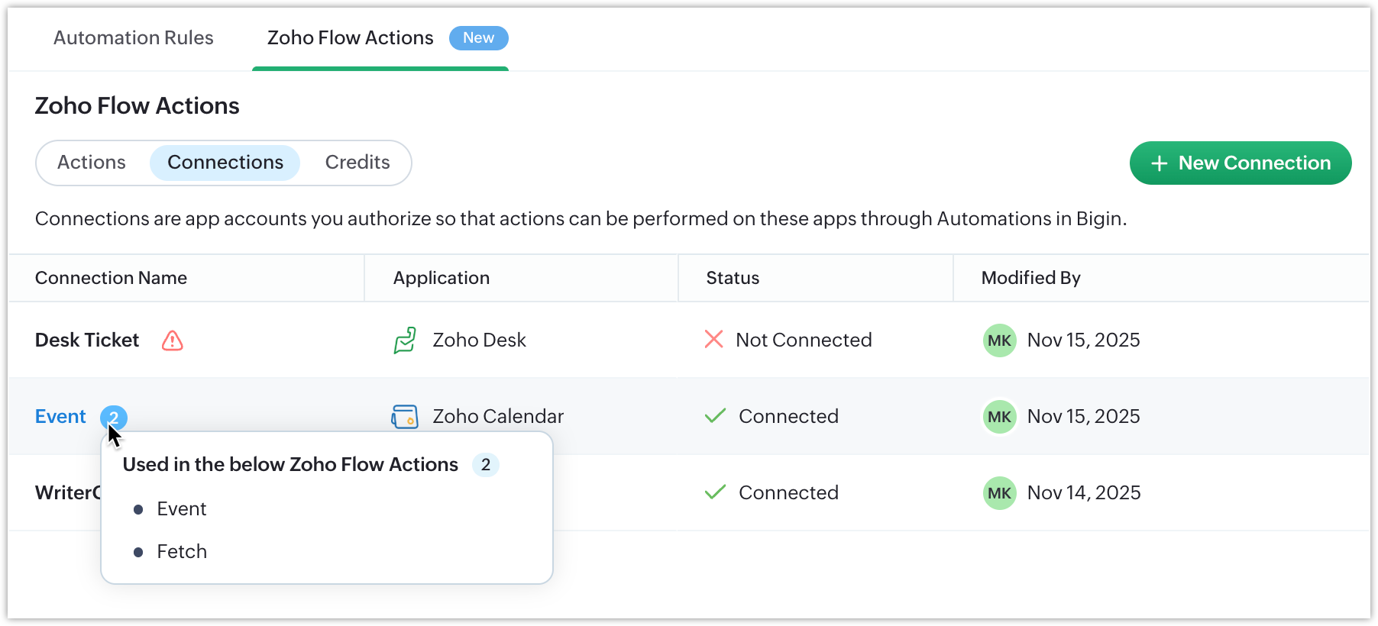
Task: Switch to the Actions segment
Action: [92, 163]
